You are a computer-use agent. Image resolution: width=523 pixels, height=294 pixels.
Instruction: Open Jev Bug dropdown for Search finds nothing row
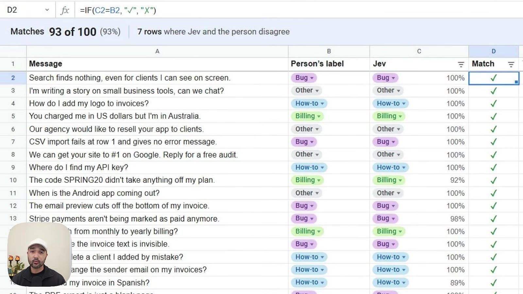coord(386,78)
